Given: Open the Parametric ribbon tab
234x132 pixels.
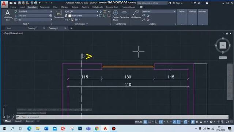Looking at the screenshot, I should (45, 7).
